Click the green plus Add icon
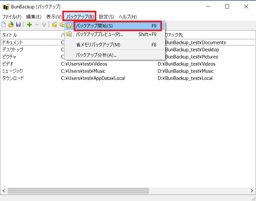256x201 pixels. [29, 25]
